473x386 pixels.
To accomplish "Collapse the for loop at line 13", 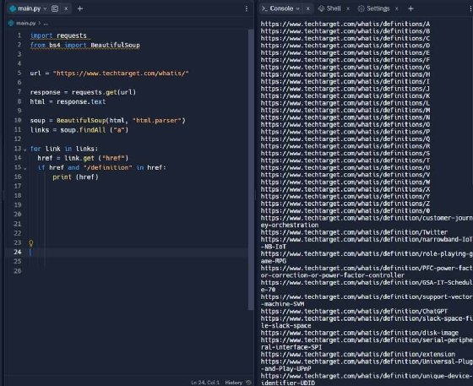I will click(x=25, y=150).
